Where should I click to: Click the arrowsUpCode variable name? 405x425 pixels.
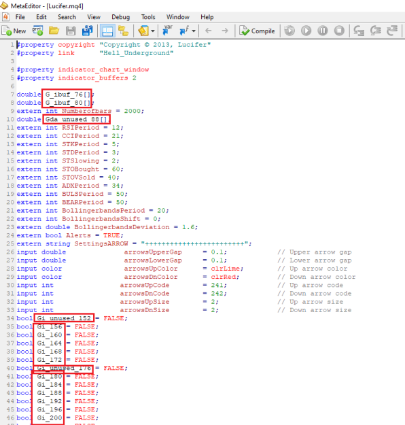(x=145, y=285)
